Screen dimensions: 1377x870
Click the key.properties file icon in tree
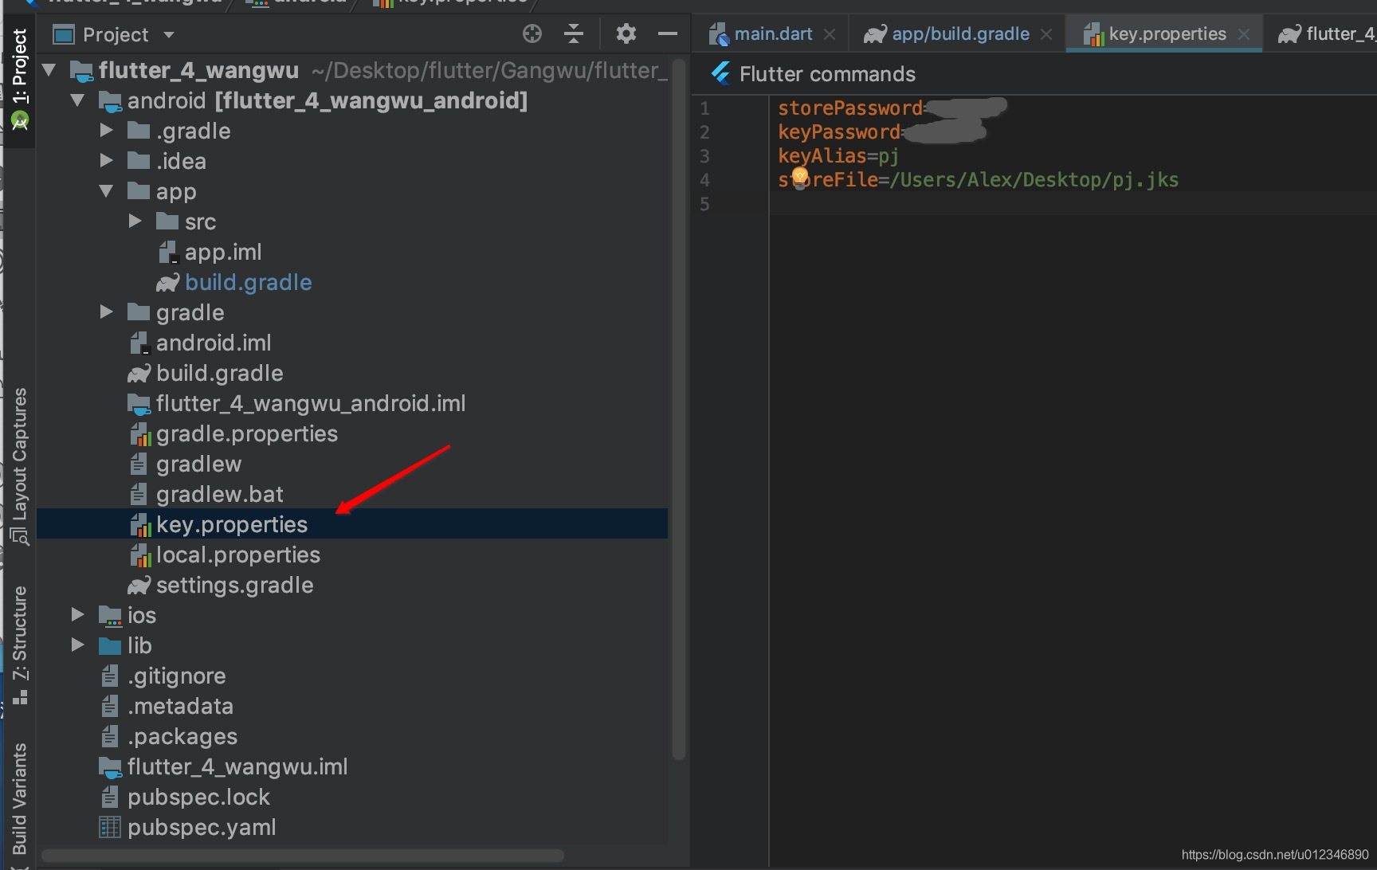tap(140, 525)
